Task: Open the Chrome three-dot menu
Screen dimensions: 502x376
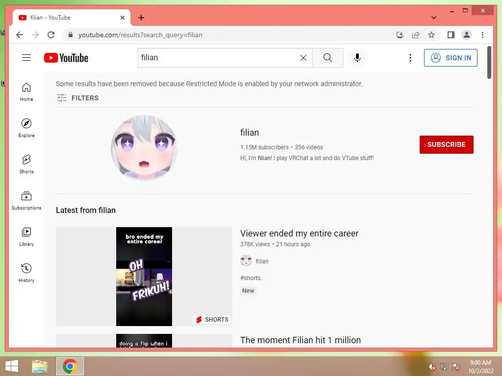Action: 482,35
